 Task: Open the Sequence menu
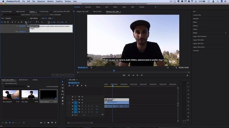pos(41,1)
